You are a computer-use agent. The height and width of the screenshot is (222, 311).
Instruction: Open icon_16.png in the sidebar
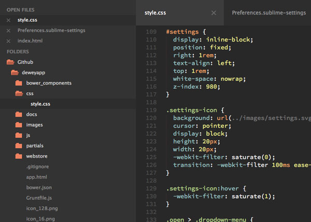40,219
